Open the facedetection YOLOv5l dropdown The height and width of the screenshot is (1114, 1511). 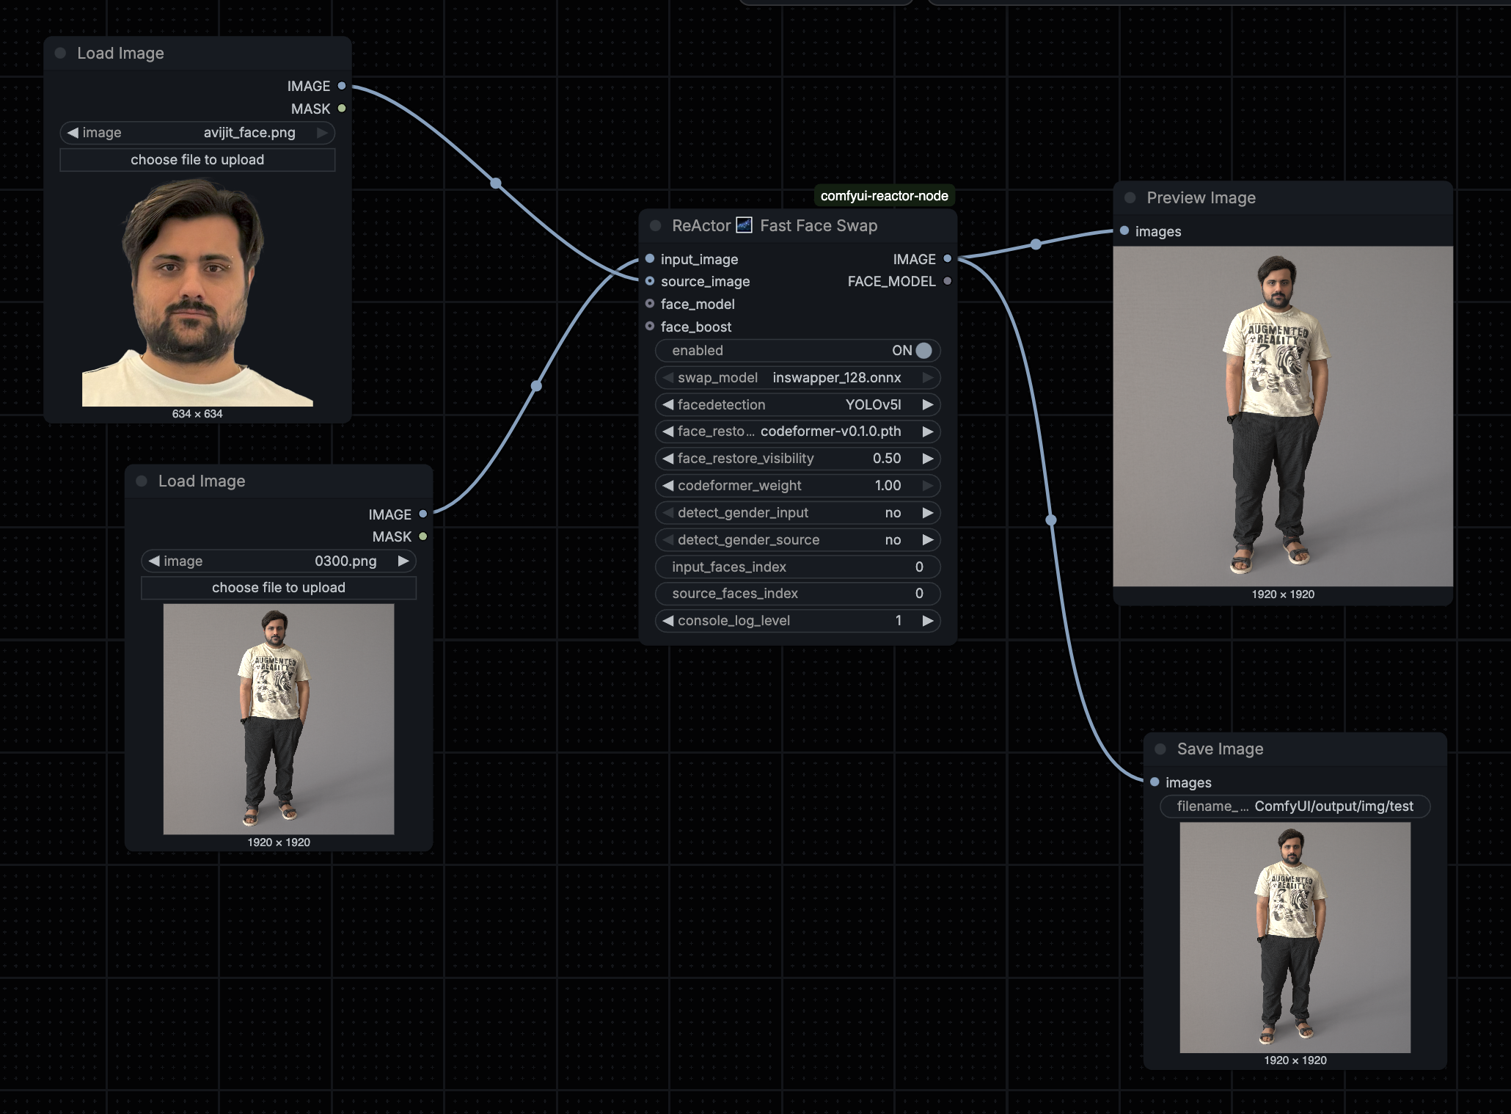(797, 405)
